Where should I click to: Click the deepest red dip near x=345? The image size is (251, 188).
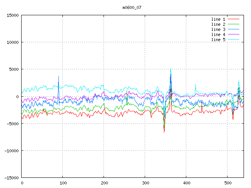point(164,132)
